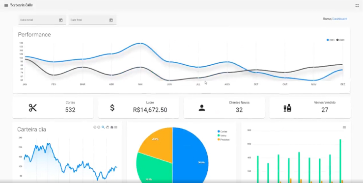This screenshot has width=363, height=183.
Task: Toggle Vinho slice in pie legend
Action: click(222, 135)
